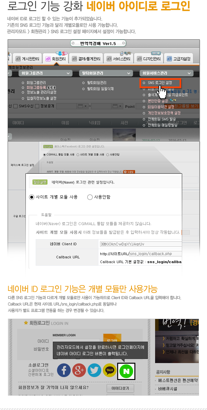
Task: Click the 닉네임 column header
Action: [95, 123]
